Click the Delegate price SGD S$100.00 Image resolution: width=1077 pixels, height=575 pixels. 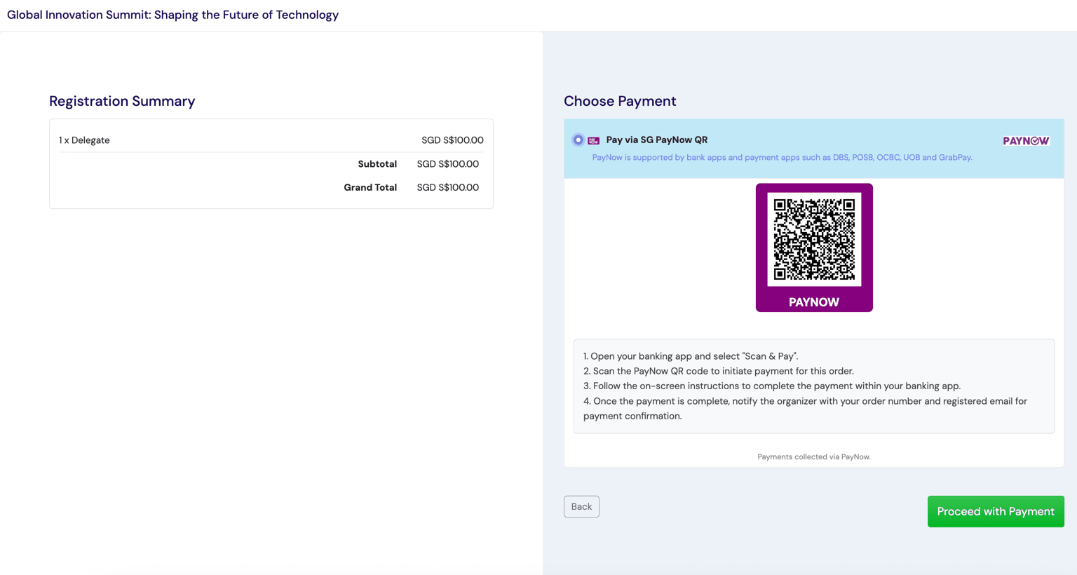point(452,140)
